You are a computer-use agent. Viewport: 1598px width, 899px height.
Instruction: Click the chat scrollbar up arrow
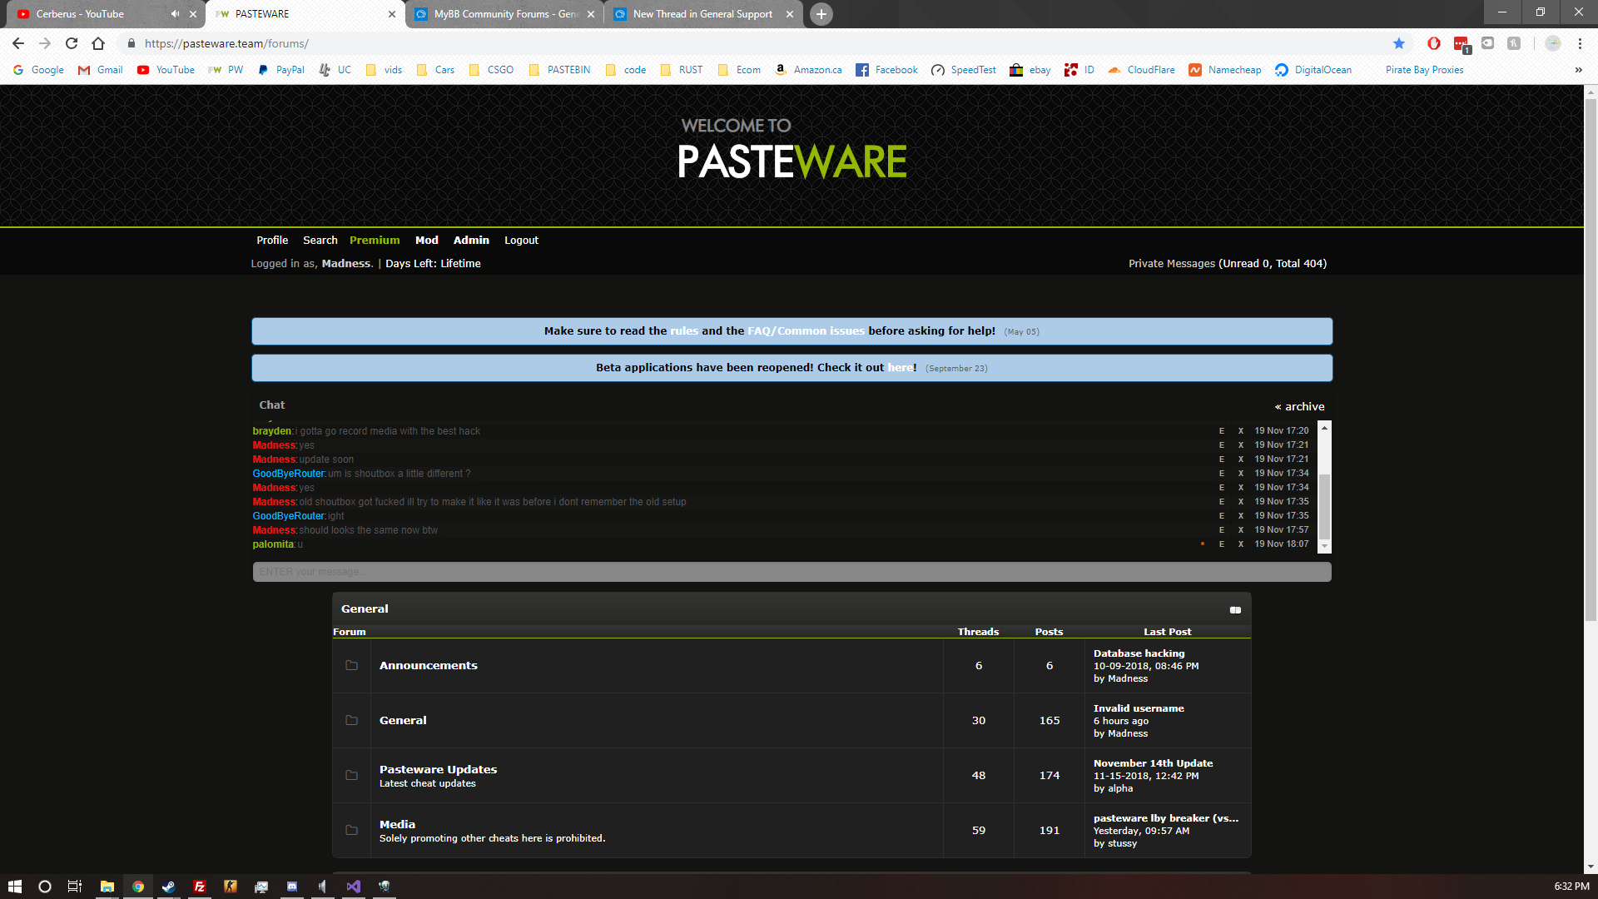1325,427
